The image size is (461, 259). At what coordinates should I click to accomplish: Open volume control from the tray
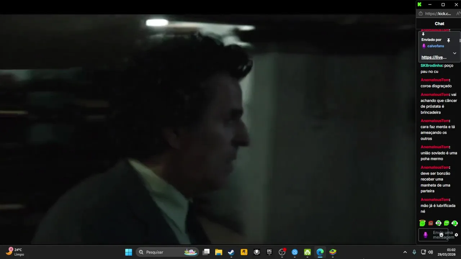[x=430, y=252]
